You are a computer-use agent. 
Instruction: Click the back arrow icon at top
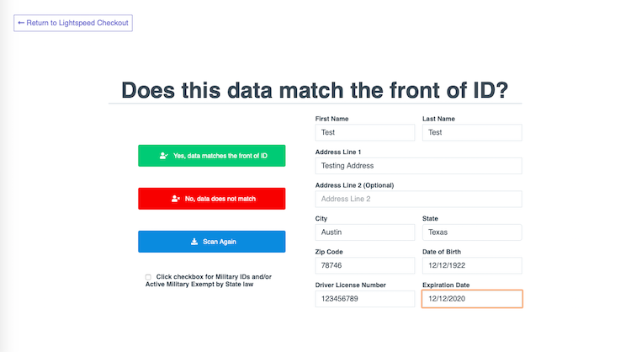pos(21,23)
